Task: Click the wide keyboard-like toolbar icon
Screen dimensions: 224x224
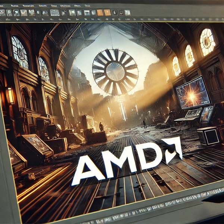Action: pos(55,13)
